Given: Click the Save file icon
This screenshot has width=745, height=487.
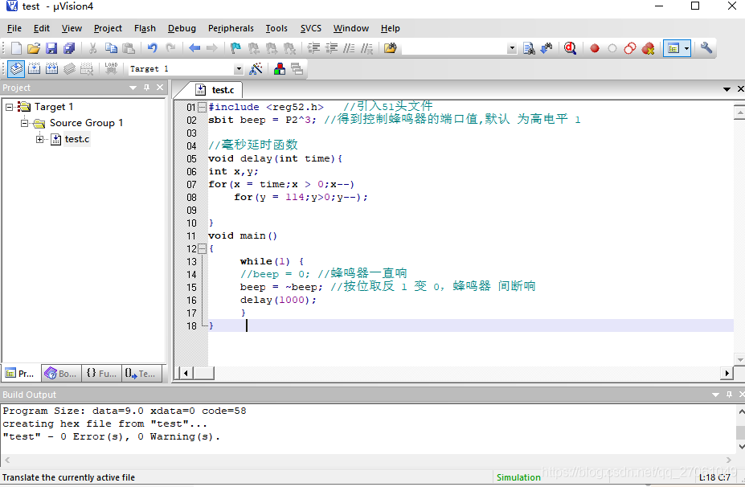Looking at the screenshot, I should (51, 48).
